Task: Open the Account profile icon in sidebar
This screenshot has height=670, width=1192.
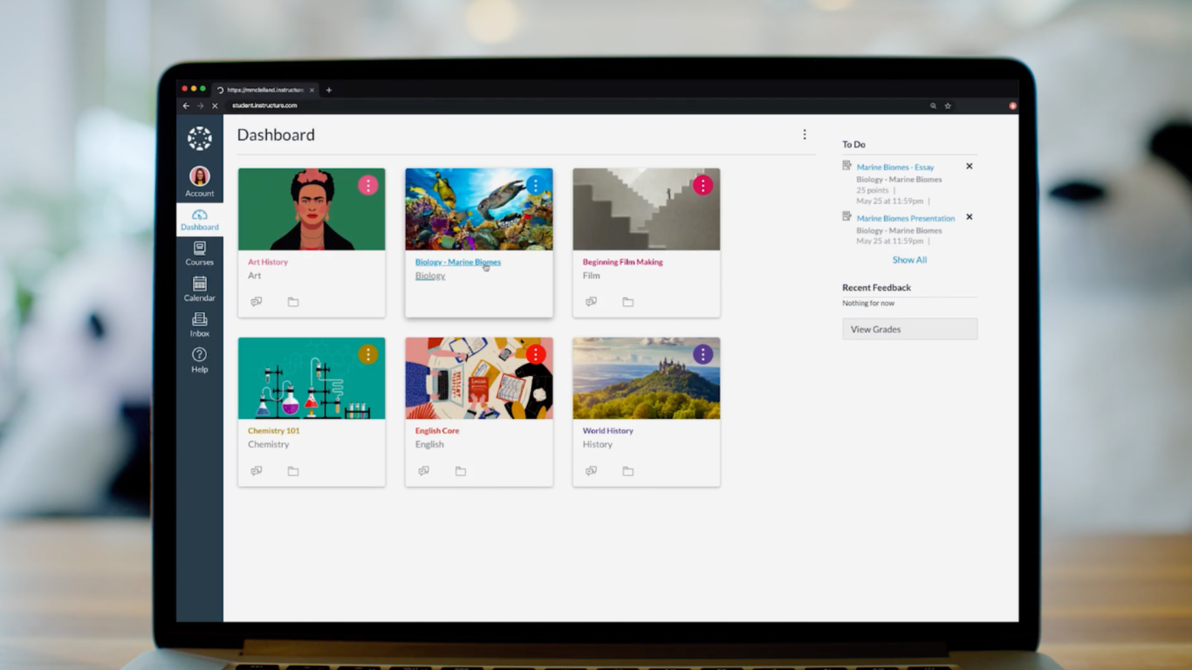Action: (199, 174)
